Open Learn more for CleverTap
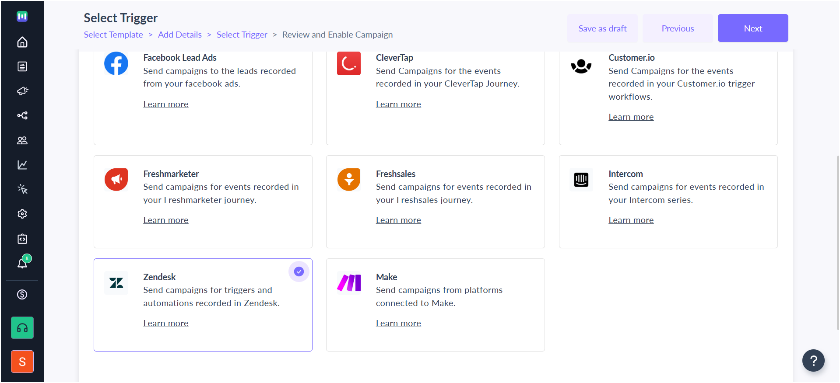Image resolution: width=840 pixels, height=383 pixels. [398, 104]
